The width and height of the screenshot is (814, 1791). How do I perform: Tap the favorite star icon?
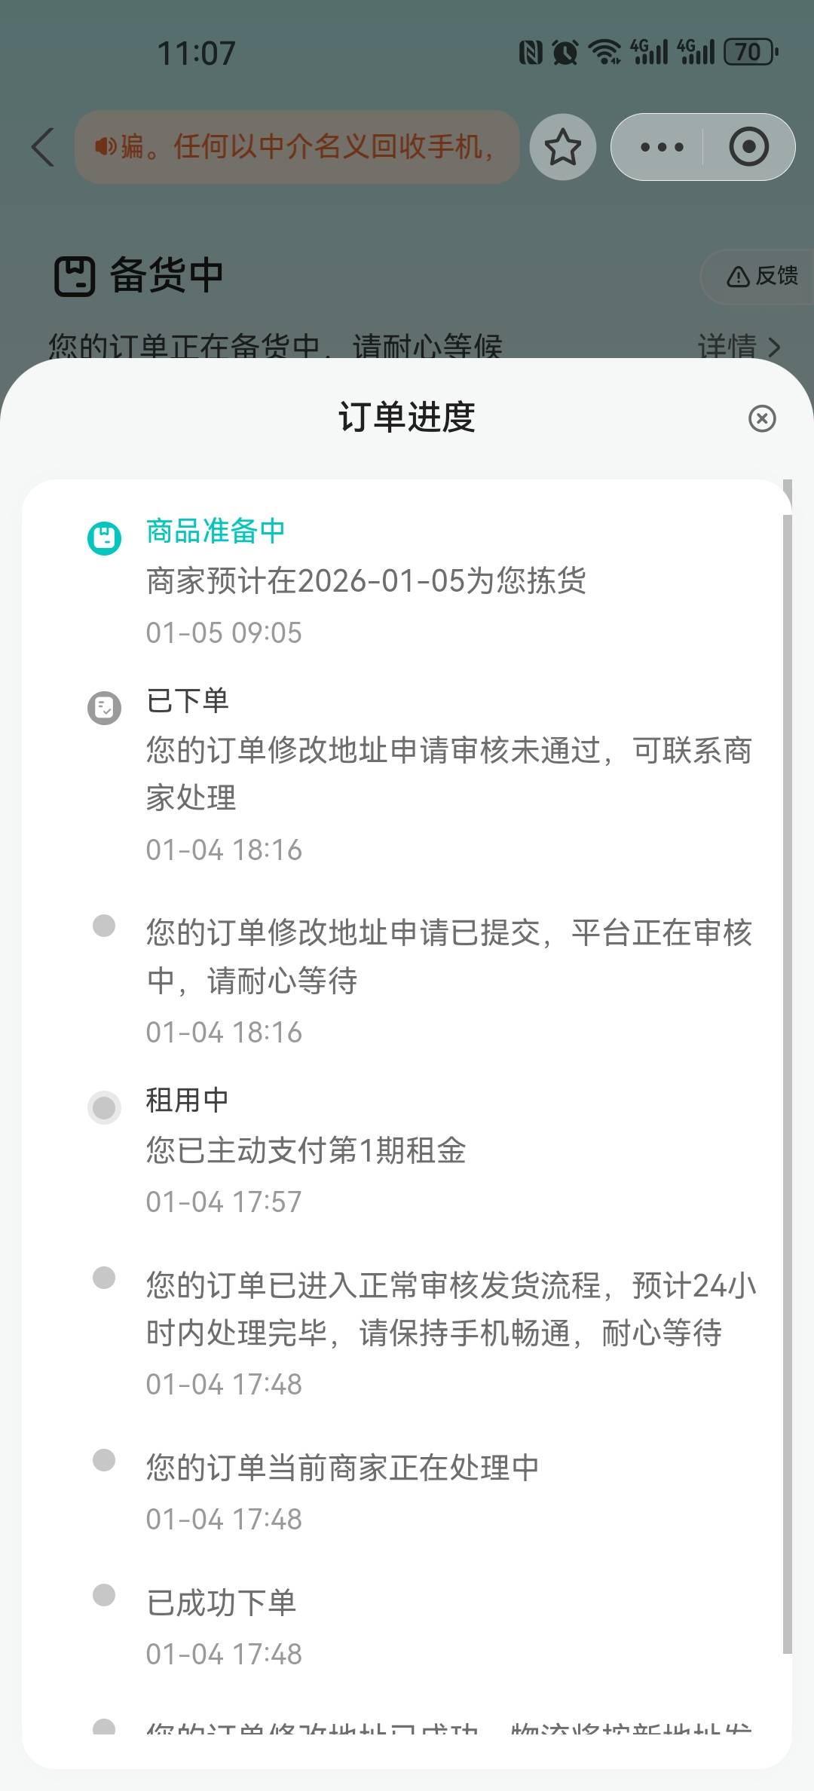pyautogui.click(x=563, y=147)
